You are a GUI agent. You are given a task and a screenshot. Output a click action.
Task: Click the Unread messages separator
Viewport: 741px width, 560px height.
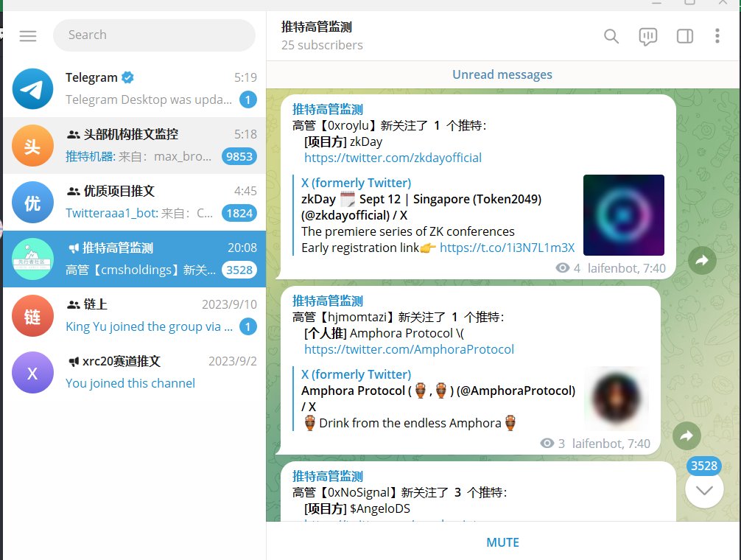point(503,74)
